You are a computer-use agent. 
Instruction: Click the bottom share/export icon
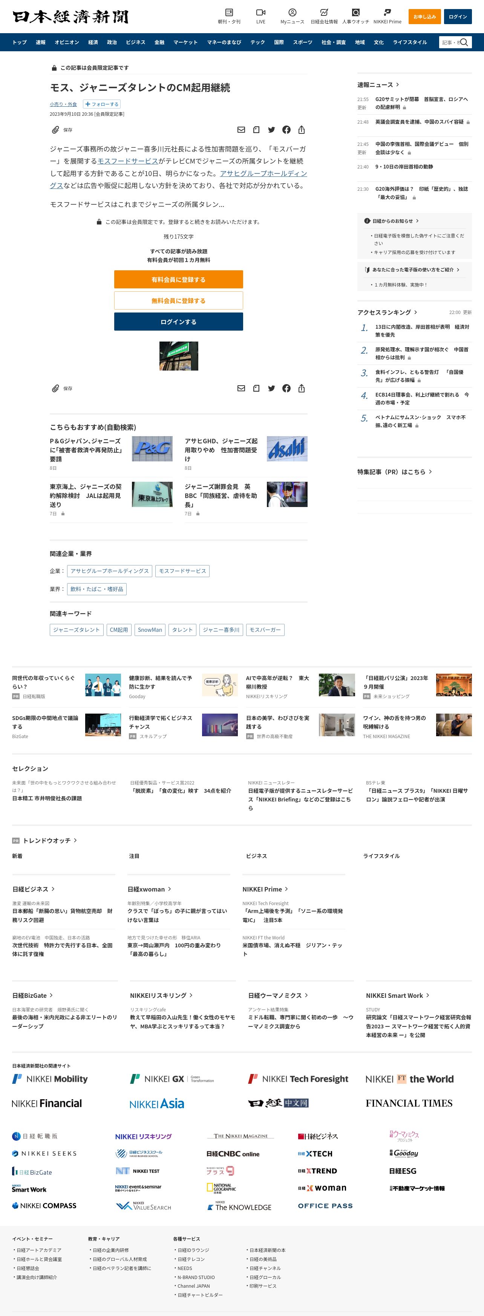click(302, 388)
